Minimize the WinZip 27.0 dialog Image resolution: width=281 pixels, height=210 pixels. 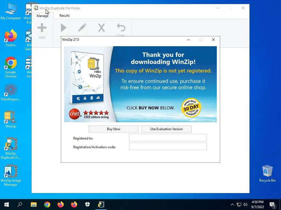coord(189,40)
